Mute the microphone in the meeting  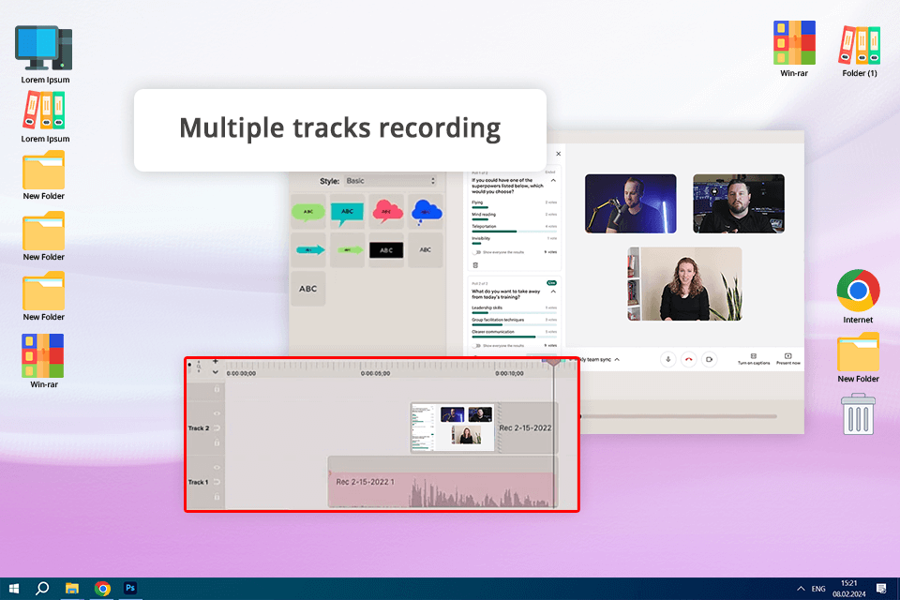point(668,359)
